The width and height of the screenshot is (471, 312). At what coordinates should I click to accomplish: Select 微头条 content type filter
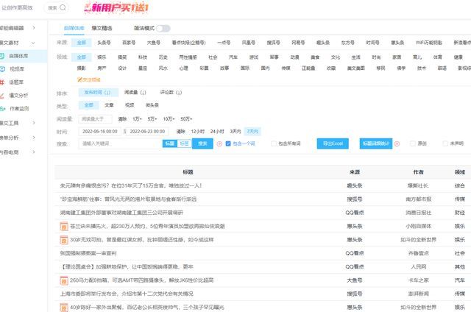coord(152,105)
